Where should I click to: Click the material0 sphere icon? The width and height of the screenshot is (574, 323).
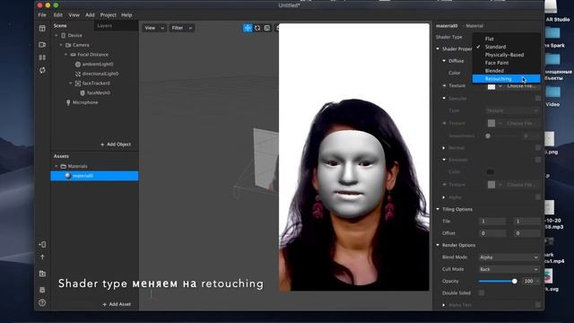click(x=68, y=176)
